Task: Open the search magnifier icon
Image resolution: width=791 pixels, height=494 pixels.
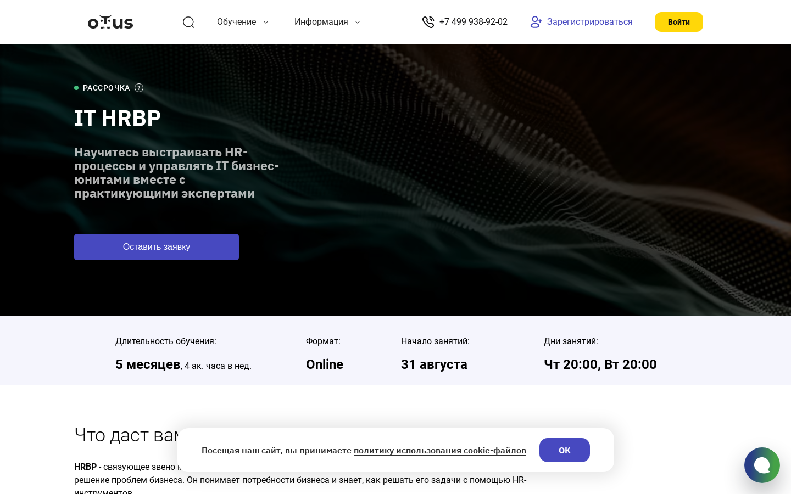Action: coord(188,22)
